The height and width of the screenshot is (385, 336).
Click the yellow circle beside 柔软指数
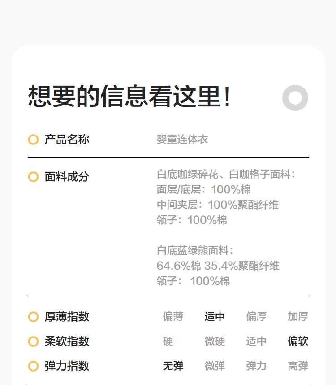click(x=33, y=341)
